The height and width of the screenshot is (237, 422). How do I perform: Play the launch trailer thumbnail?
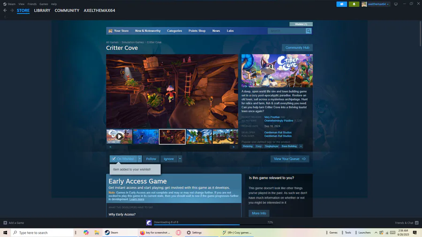tap(119, 136)
